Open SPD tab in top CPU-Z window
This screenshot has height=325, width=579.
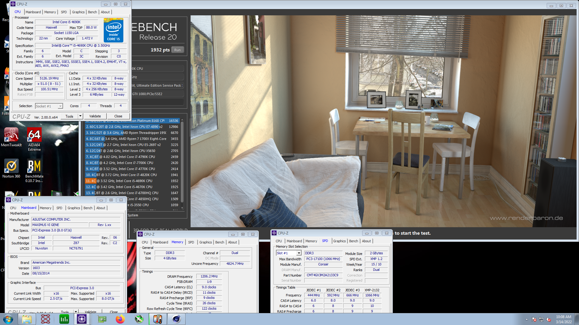point(64,12)
